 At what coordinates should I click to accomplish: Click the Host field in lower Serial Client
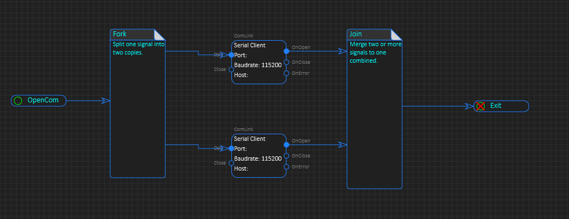pyautogui.click(x=241, y=168)
